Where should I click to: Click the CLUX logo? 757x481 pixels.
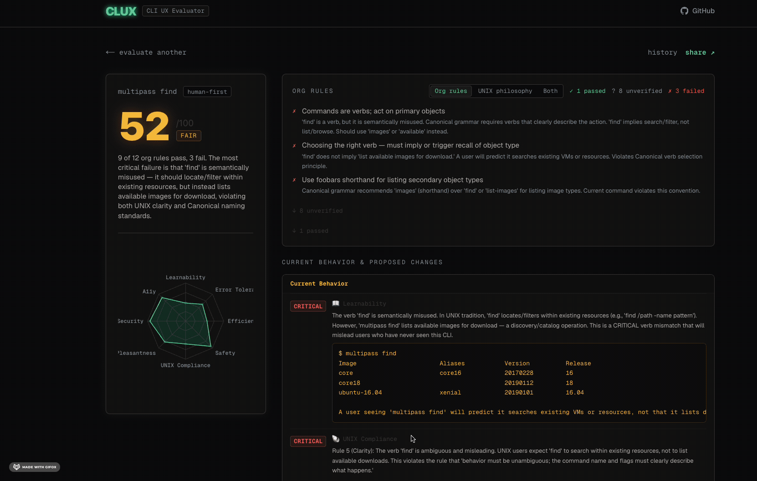(121, 11)
